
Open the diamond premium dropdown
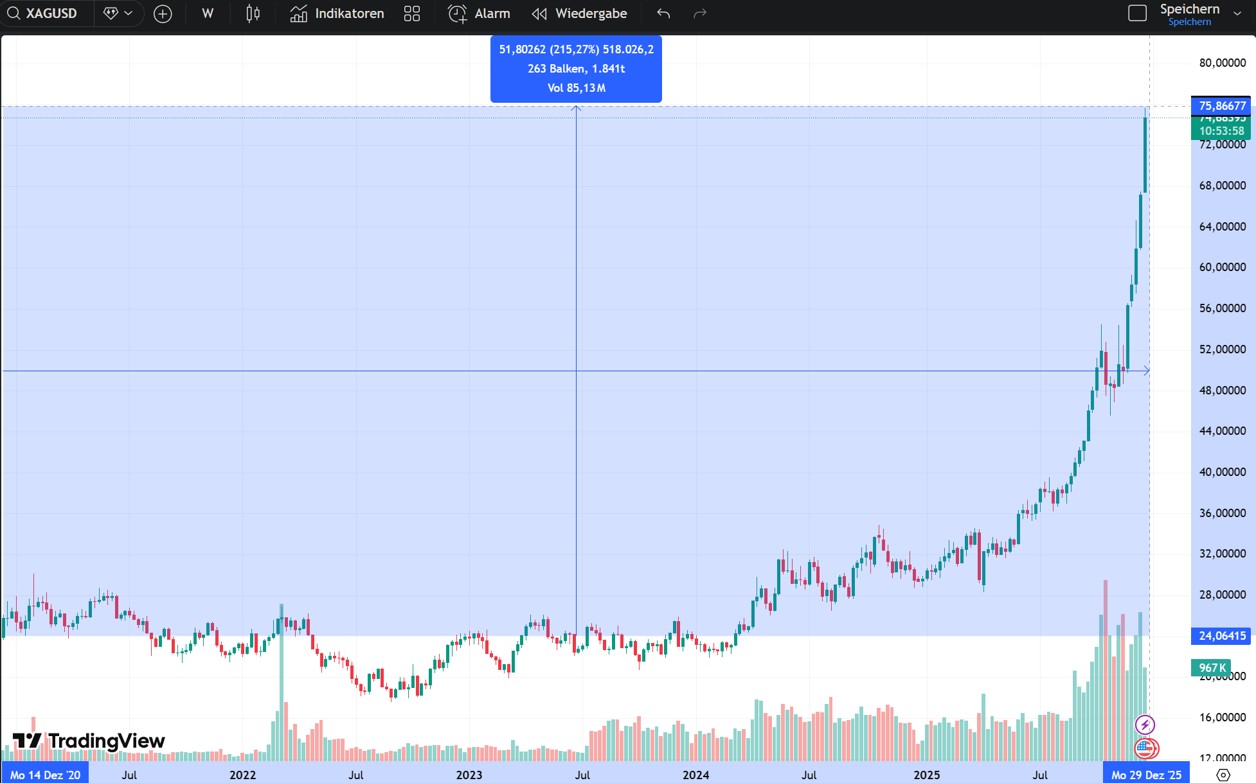[118, 13]
